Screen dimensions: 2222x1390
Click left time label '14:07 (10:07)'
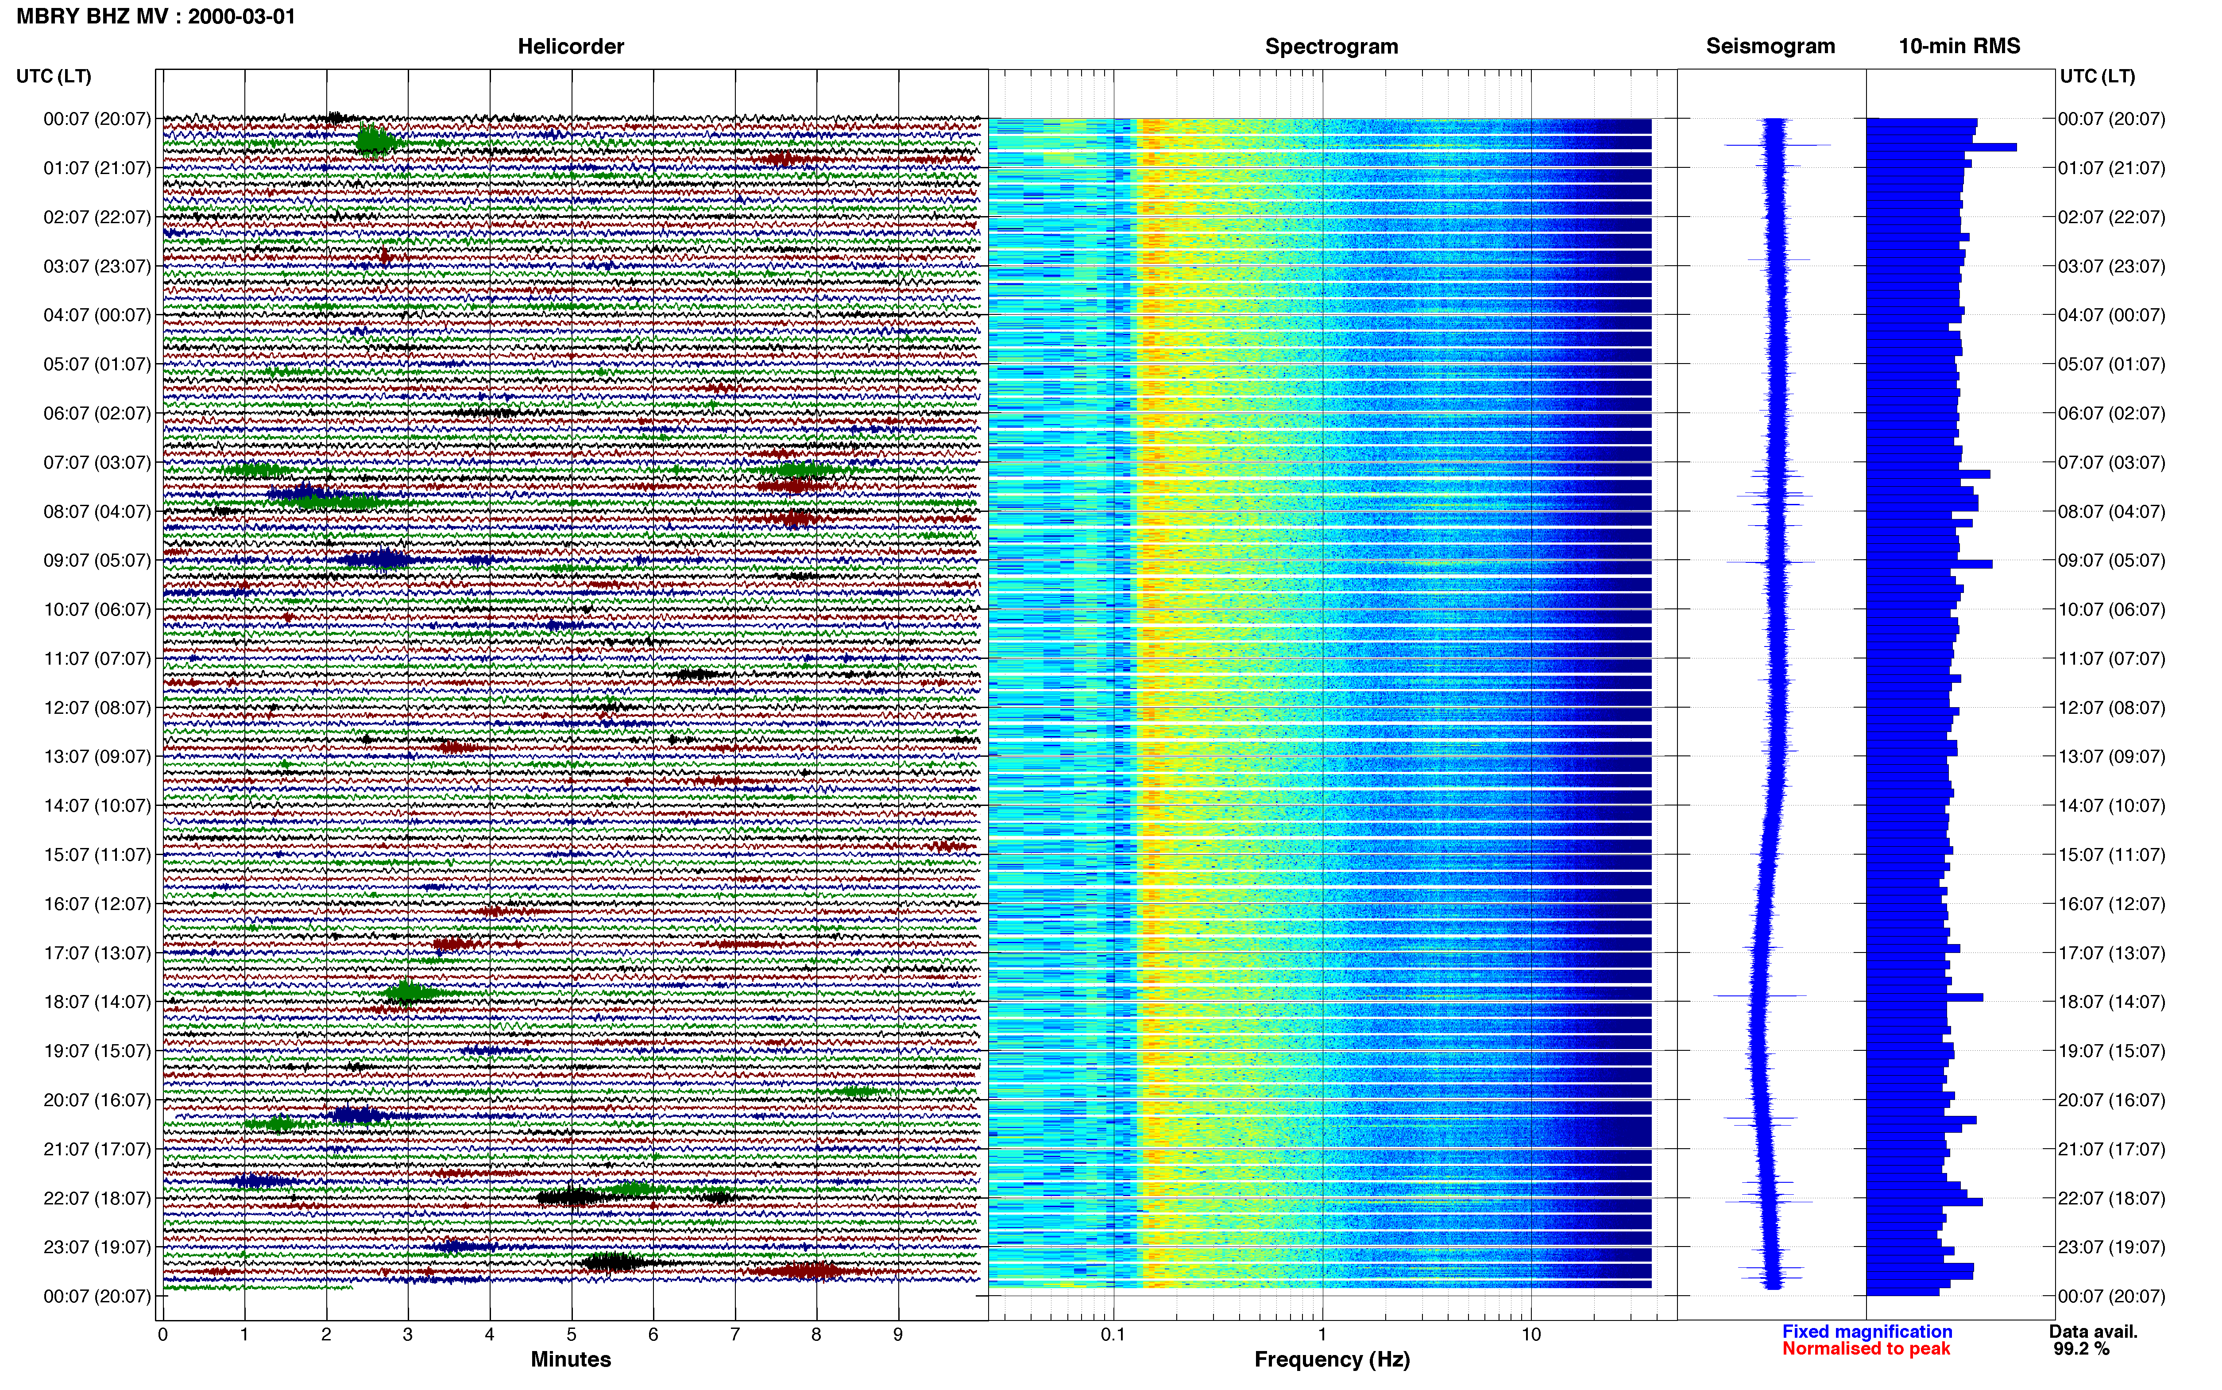[x=97, y=805]
